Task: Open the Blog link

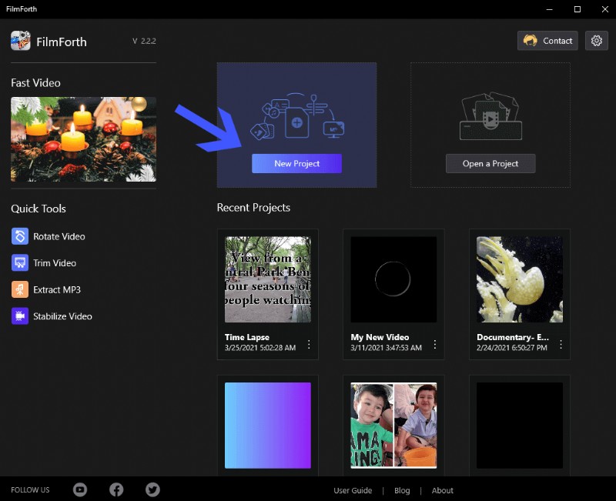Action: (402, 490)
